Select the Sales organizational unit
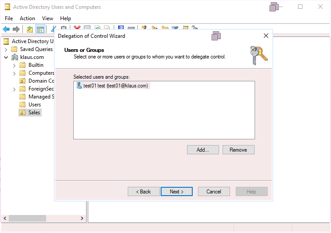 (x=34, y=113)
